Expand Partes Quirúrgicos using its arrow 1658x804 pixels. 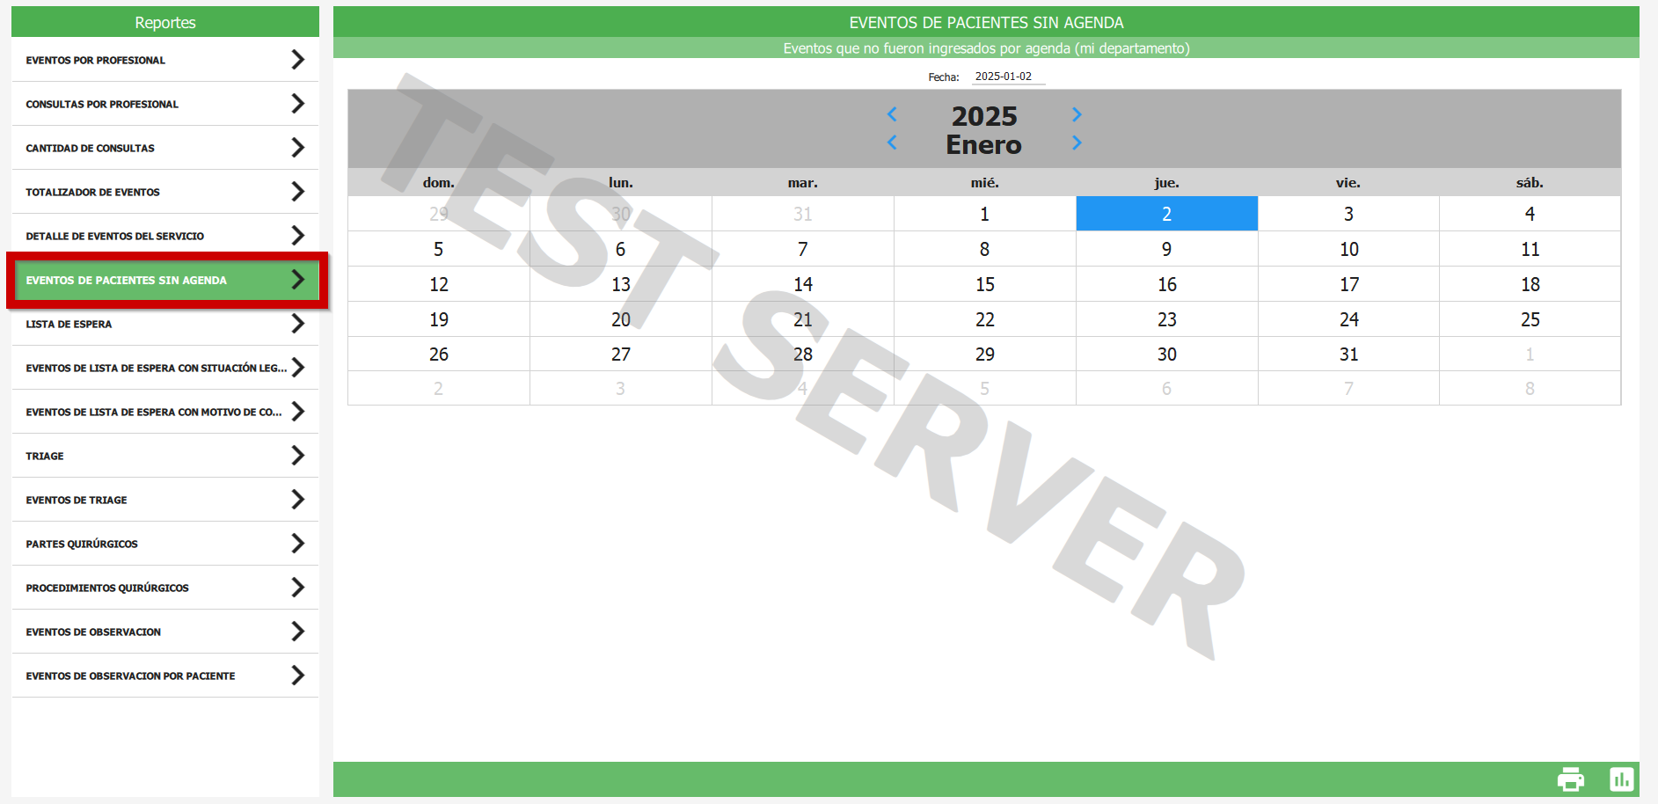(x=298, y=544)
